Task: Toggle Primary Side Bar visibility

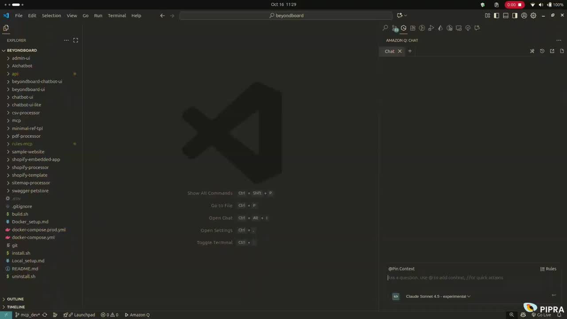Action: [497, 16]
